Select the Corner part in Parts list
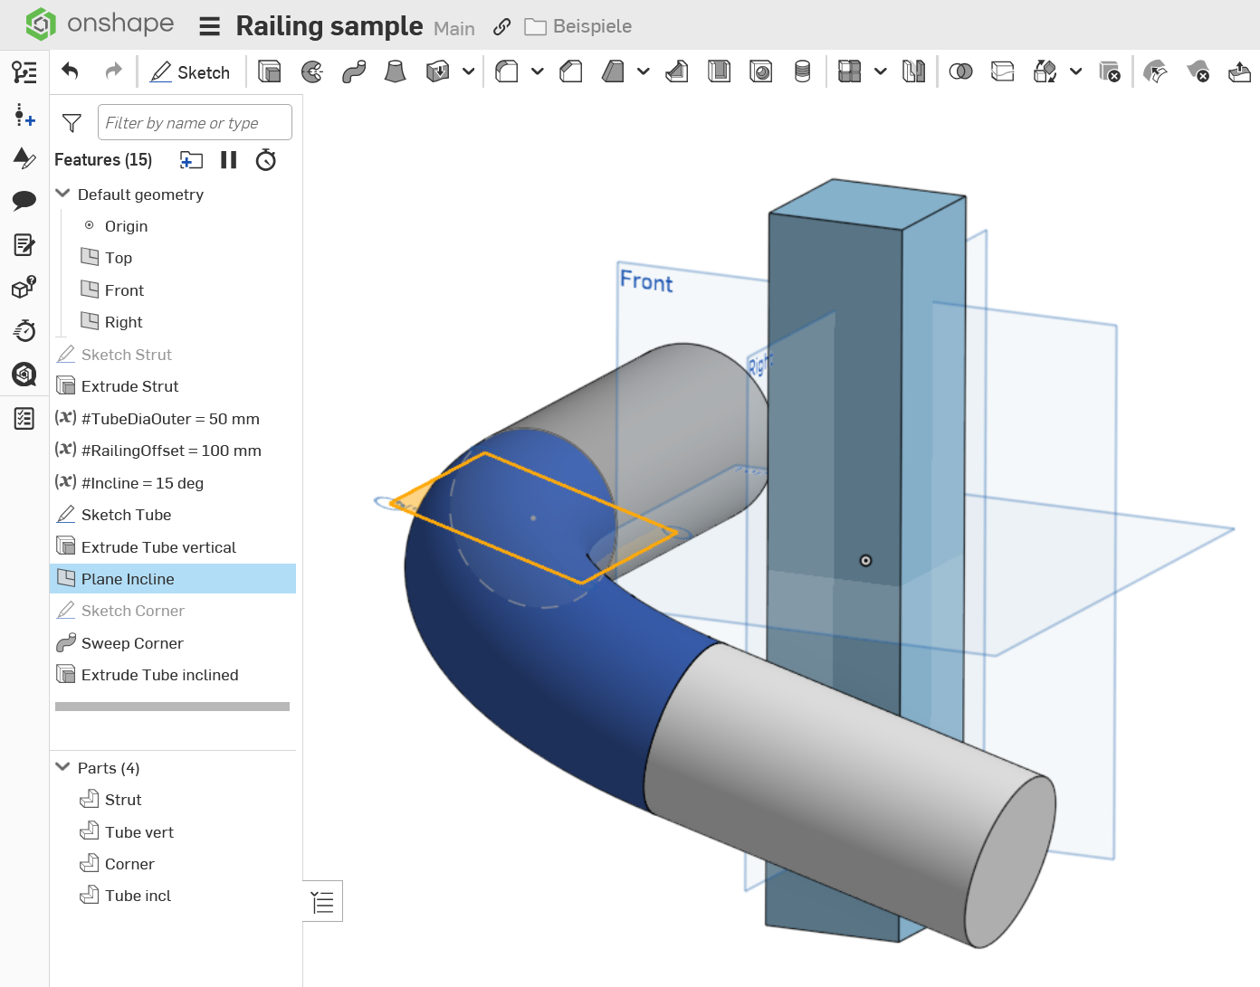 tap(129, 864)
